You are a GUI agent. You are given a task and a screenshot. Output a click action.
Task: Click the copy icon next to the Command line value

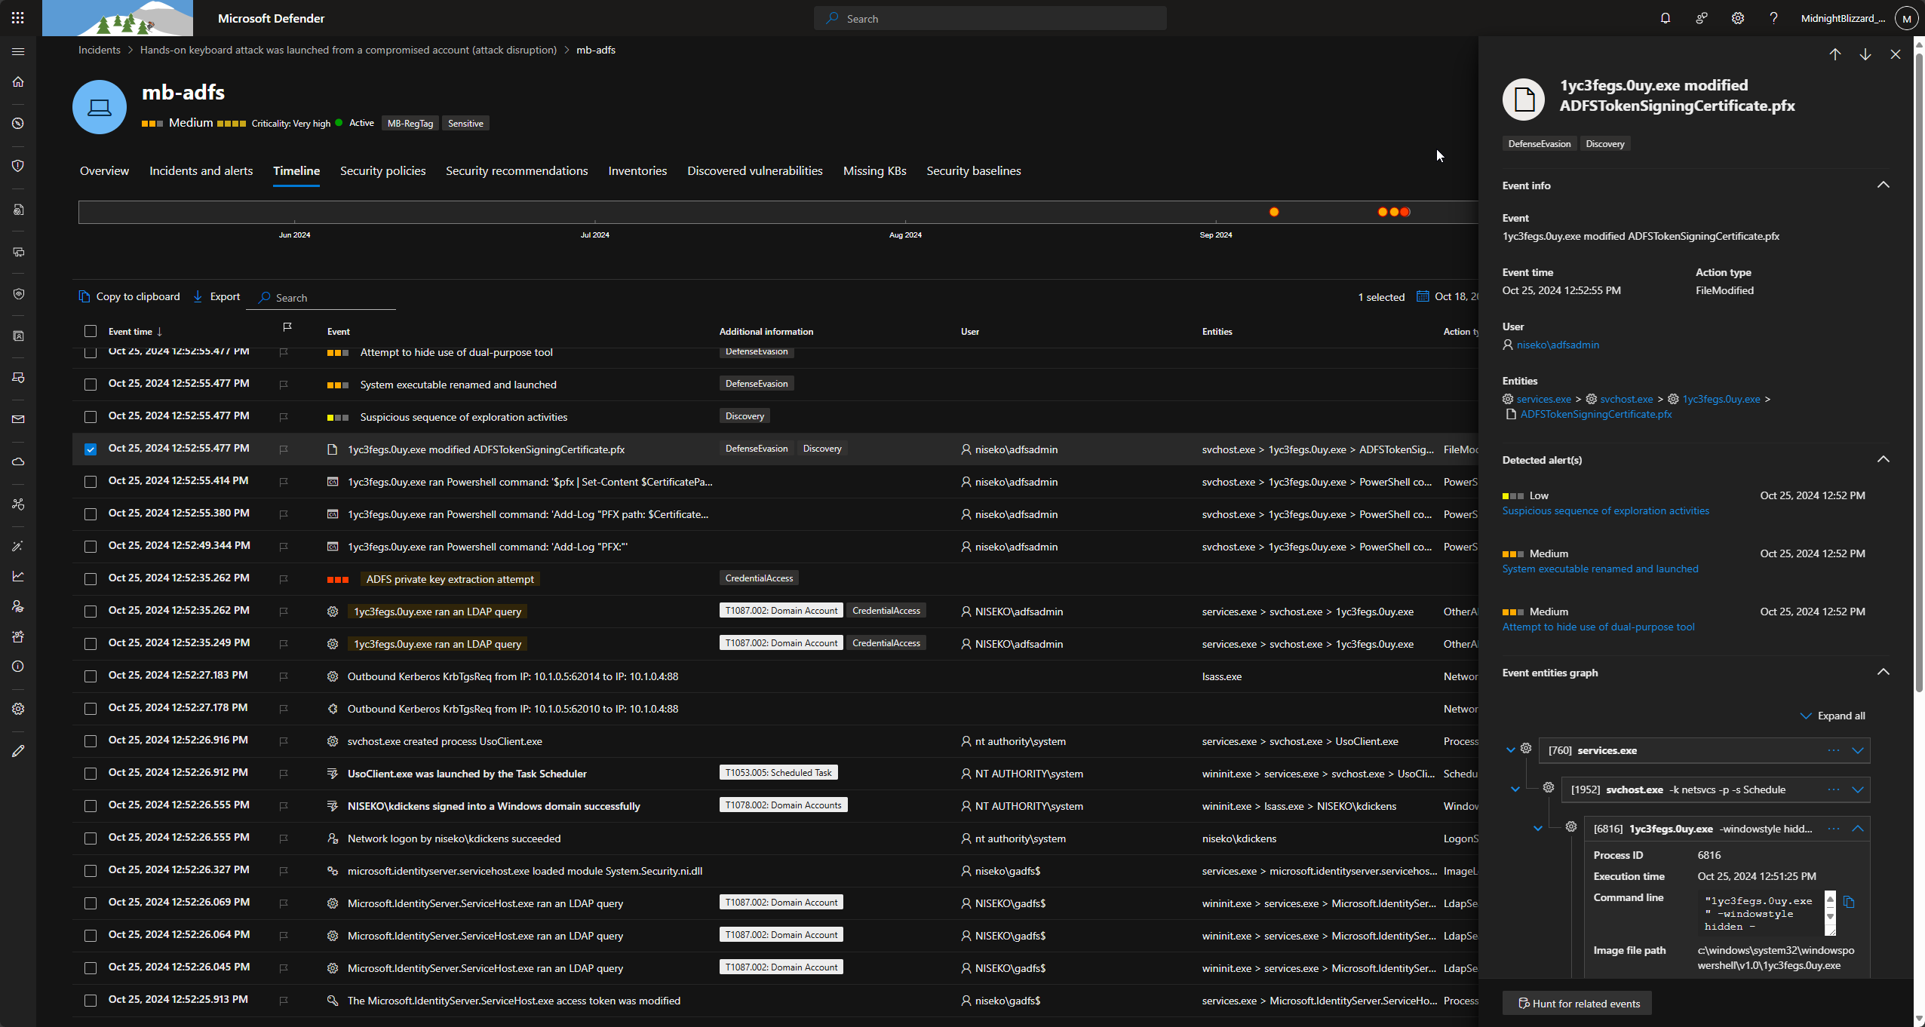tap(1848, 902)
